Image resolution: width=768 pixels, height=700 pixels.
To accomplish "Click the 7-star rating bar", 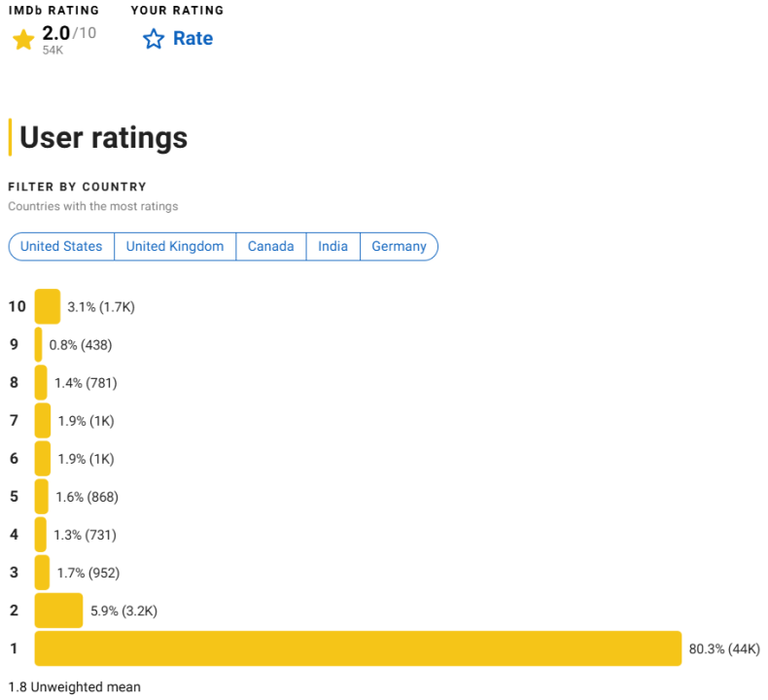I will click(42, 420).
